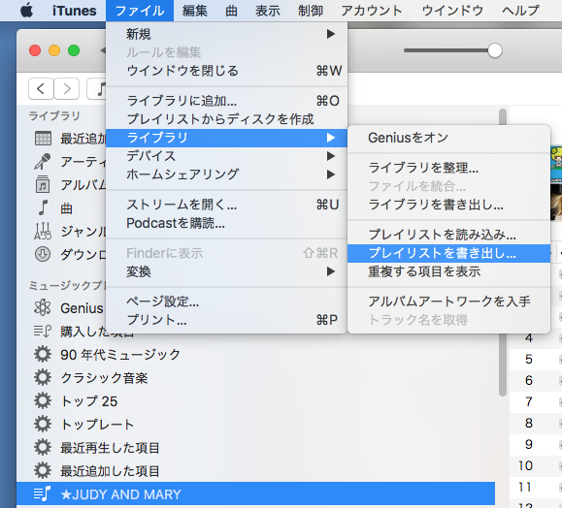562x508 pixels.
Task: Select track row number 8
Action: coord(536,423)
